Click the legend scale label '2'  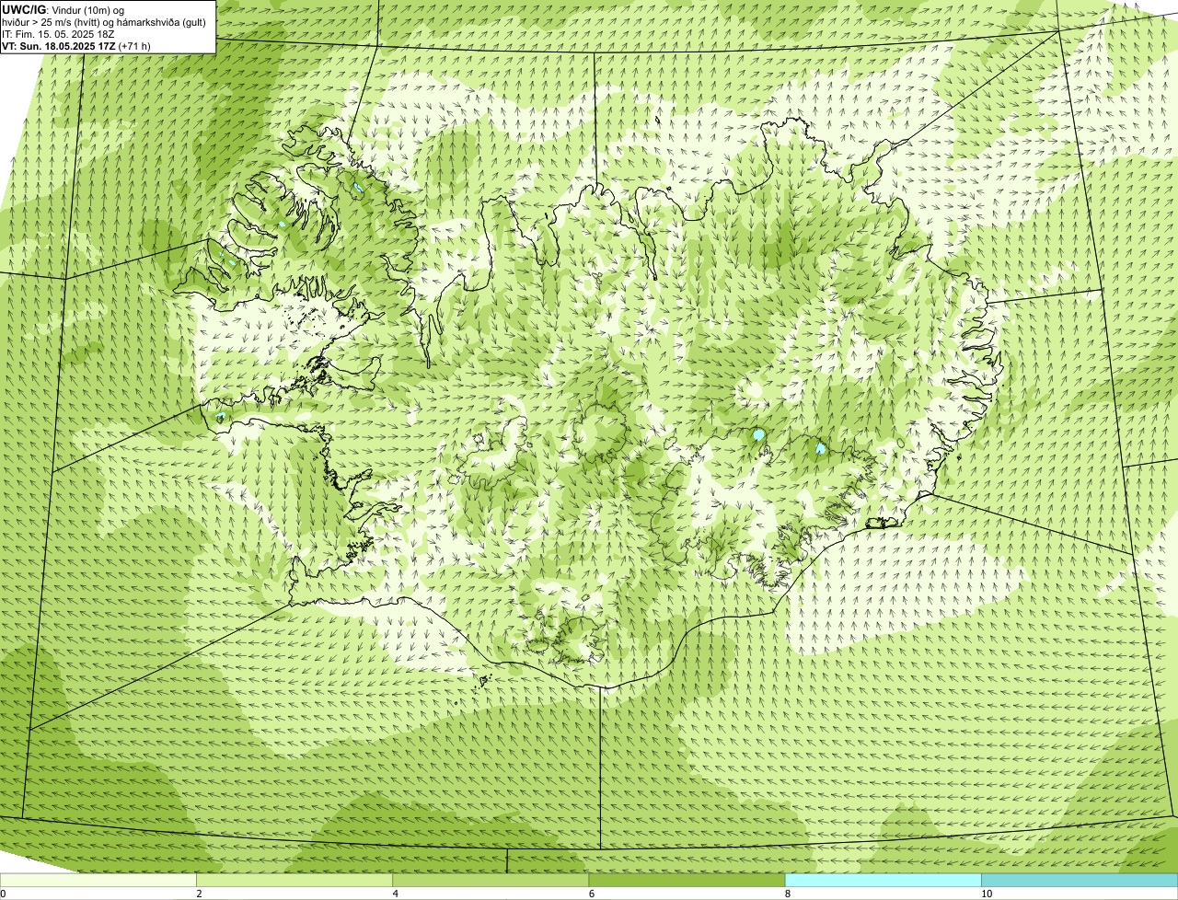(199, 894)
